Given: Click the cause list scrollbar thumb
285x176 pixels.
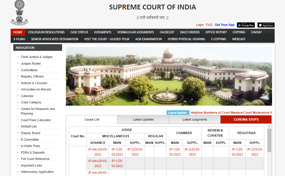Looking at the screenshot, I should [x=269, y=140].
